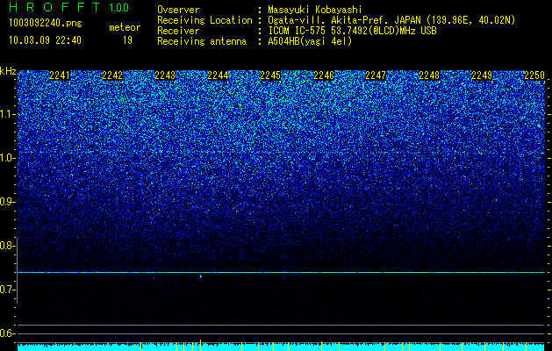The height and width of the screenshot is (351, 552).
Task: Click the time marker 2242
Action: pos(112,75)
